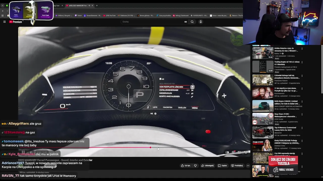The width and height of the screenshot is (323, 181).
Task: Open Rolls Royce CONOR video thumbnail
Action: tap(263, 106)
